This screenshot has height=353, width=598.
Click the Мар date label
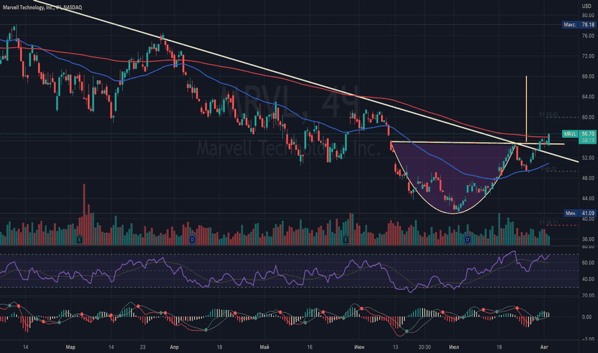pos(70,347)
